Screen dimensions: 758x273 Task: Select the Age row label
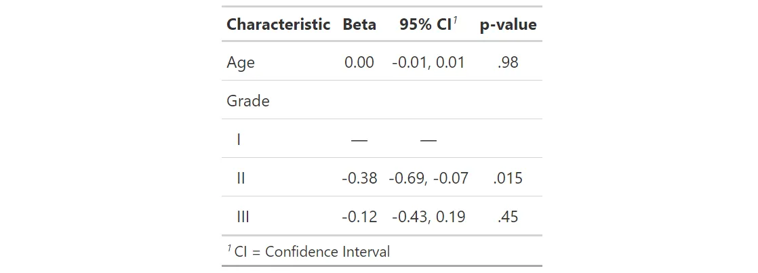tap(241, 63)
